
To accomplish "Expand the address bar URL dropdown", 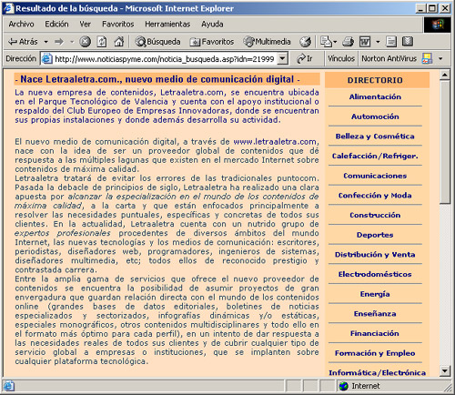I will (x=282, y=58).
